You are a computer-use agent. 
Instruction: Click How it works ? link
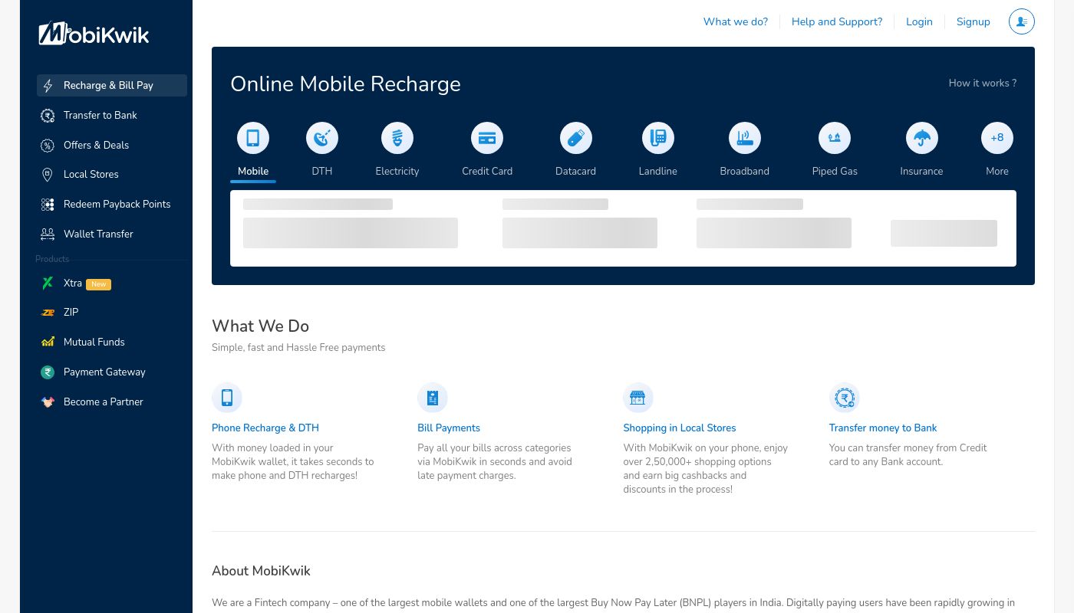coord(983,84)
